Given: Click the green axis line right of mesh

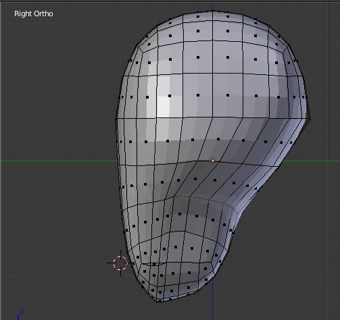Looking at the screenshot, I should [311, 161].
